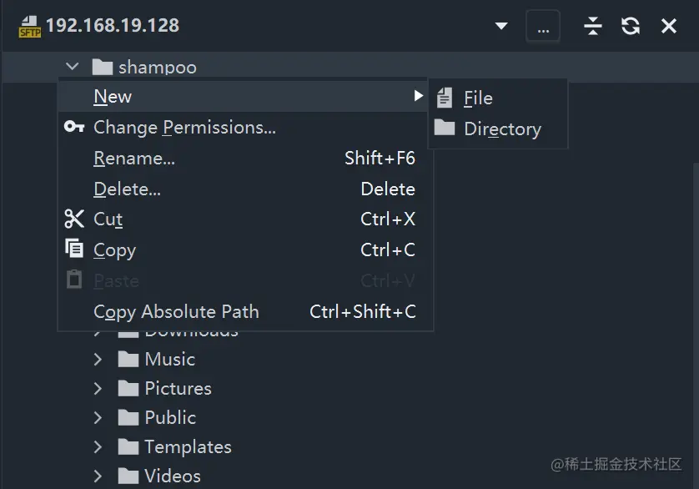Screen dimensions: 699x489
Task: Click the key icon beside Change Permissions
Action: (74, 127)
